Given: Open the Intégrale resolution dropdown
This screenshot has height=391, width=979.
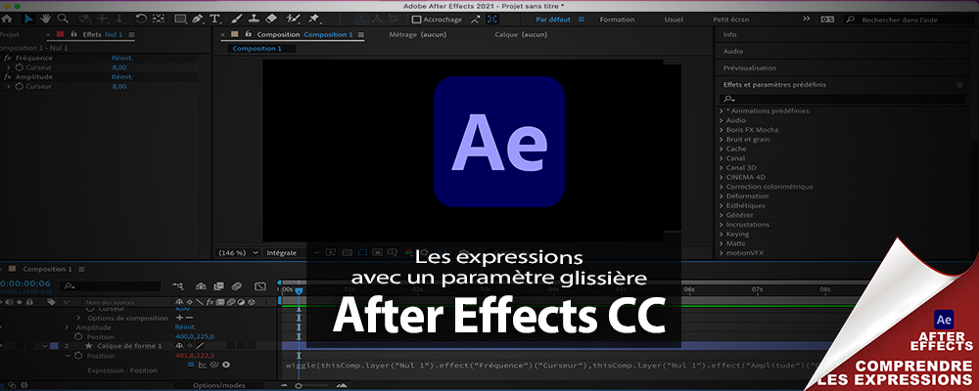Looking at the screenshot, I should coord(292,252).
